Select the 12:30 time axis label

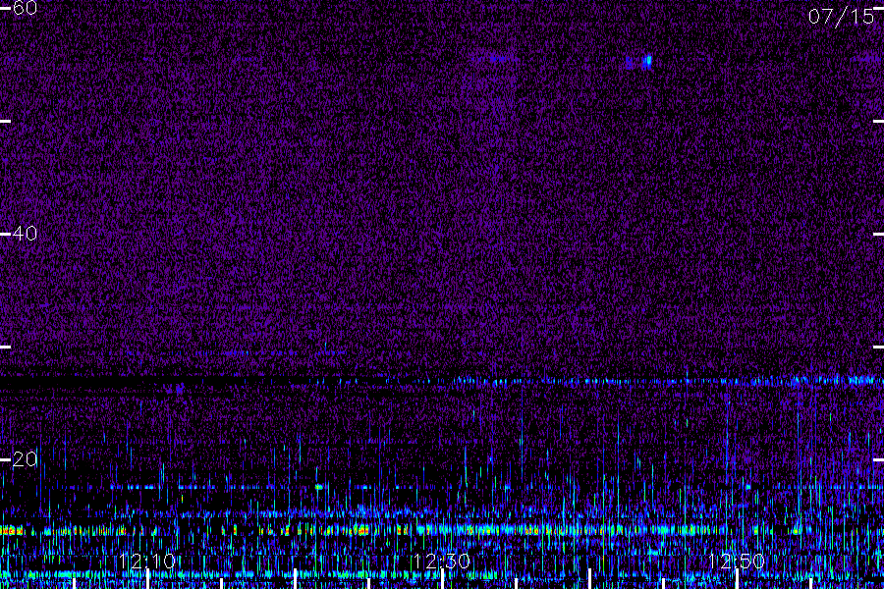(441, 562)
